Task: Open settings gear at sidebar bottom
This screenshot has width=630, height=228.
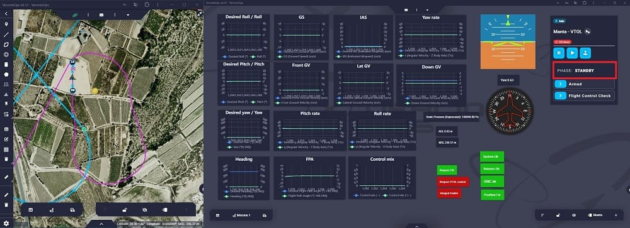Action: pyautogui.click(x=6, y=223)
